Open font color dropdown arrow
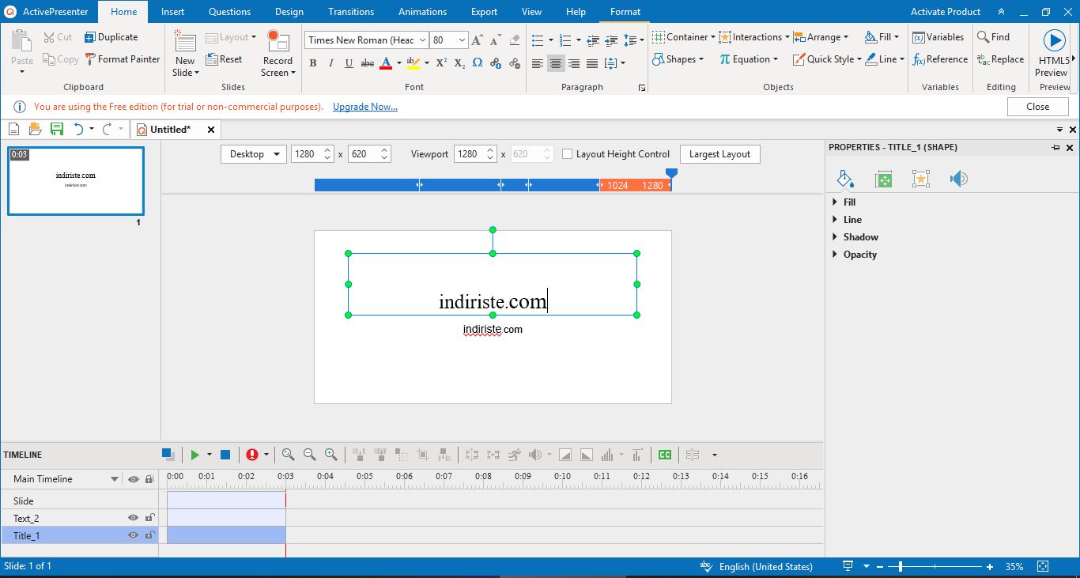This screenshot has height=578, width=1080. pyautogui.click(x=399, y=63)
